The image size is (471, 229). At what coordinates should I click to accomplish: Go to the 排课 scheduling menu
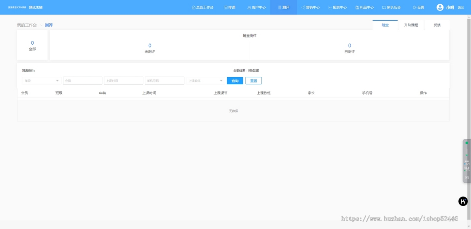click(x=230, y=7)
